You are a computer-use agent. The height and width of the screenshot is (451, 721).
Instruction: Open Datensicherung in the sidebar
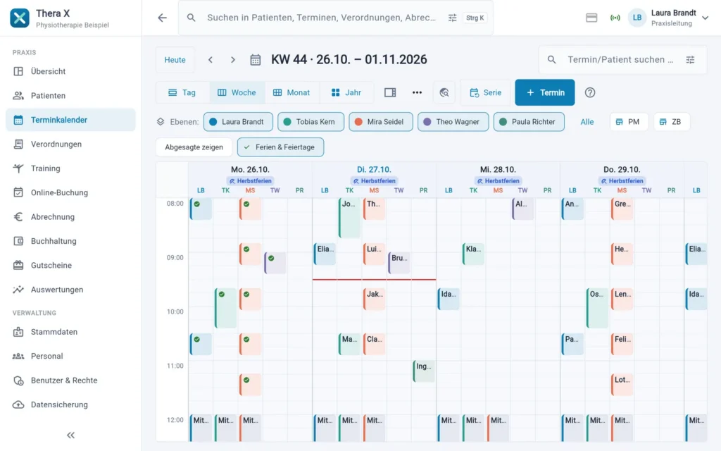click(71, 404)
